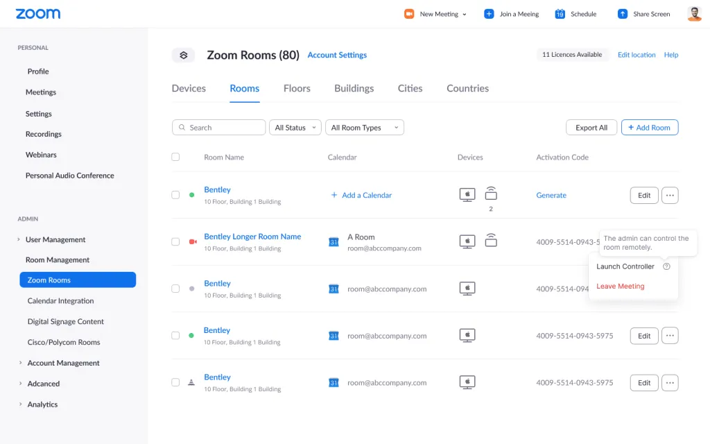Viewport: 710px width, 444px height.
Task: Toggle the select-all checkbox in table header
Action: click(175, 157)
